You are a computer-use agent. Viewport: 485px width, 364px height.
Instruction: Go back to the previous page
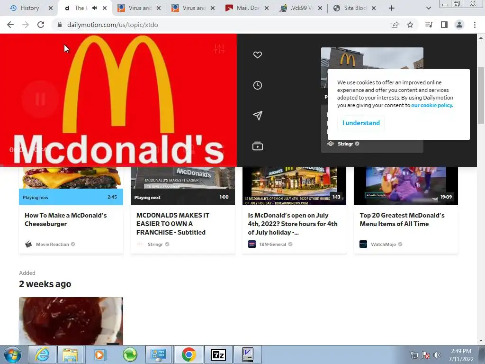coord(10,25)
